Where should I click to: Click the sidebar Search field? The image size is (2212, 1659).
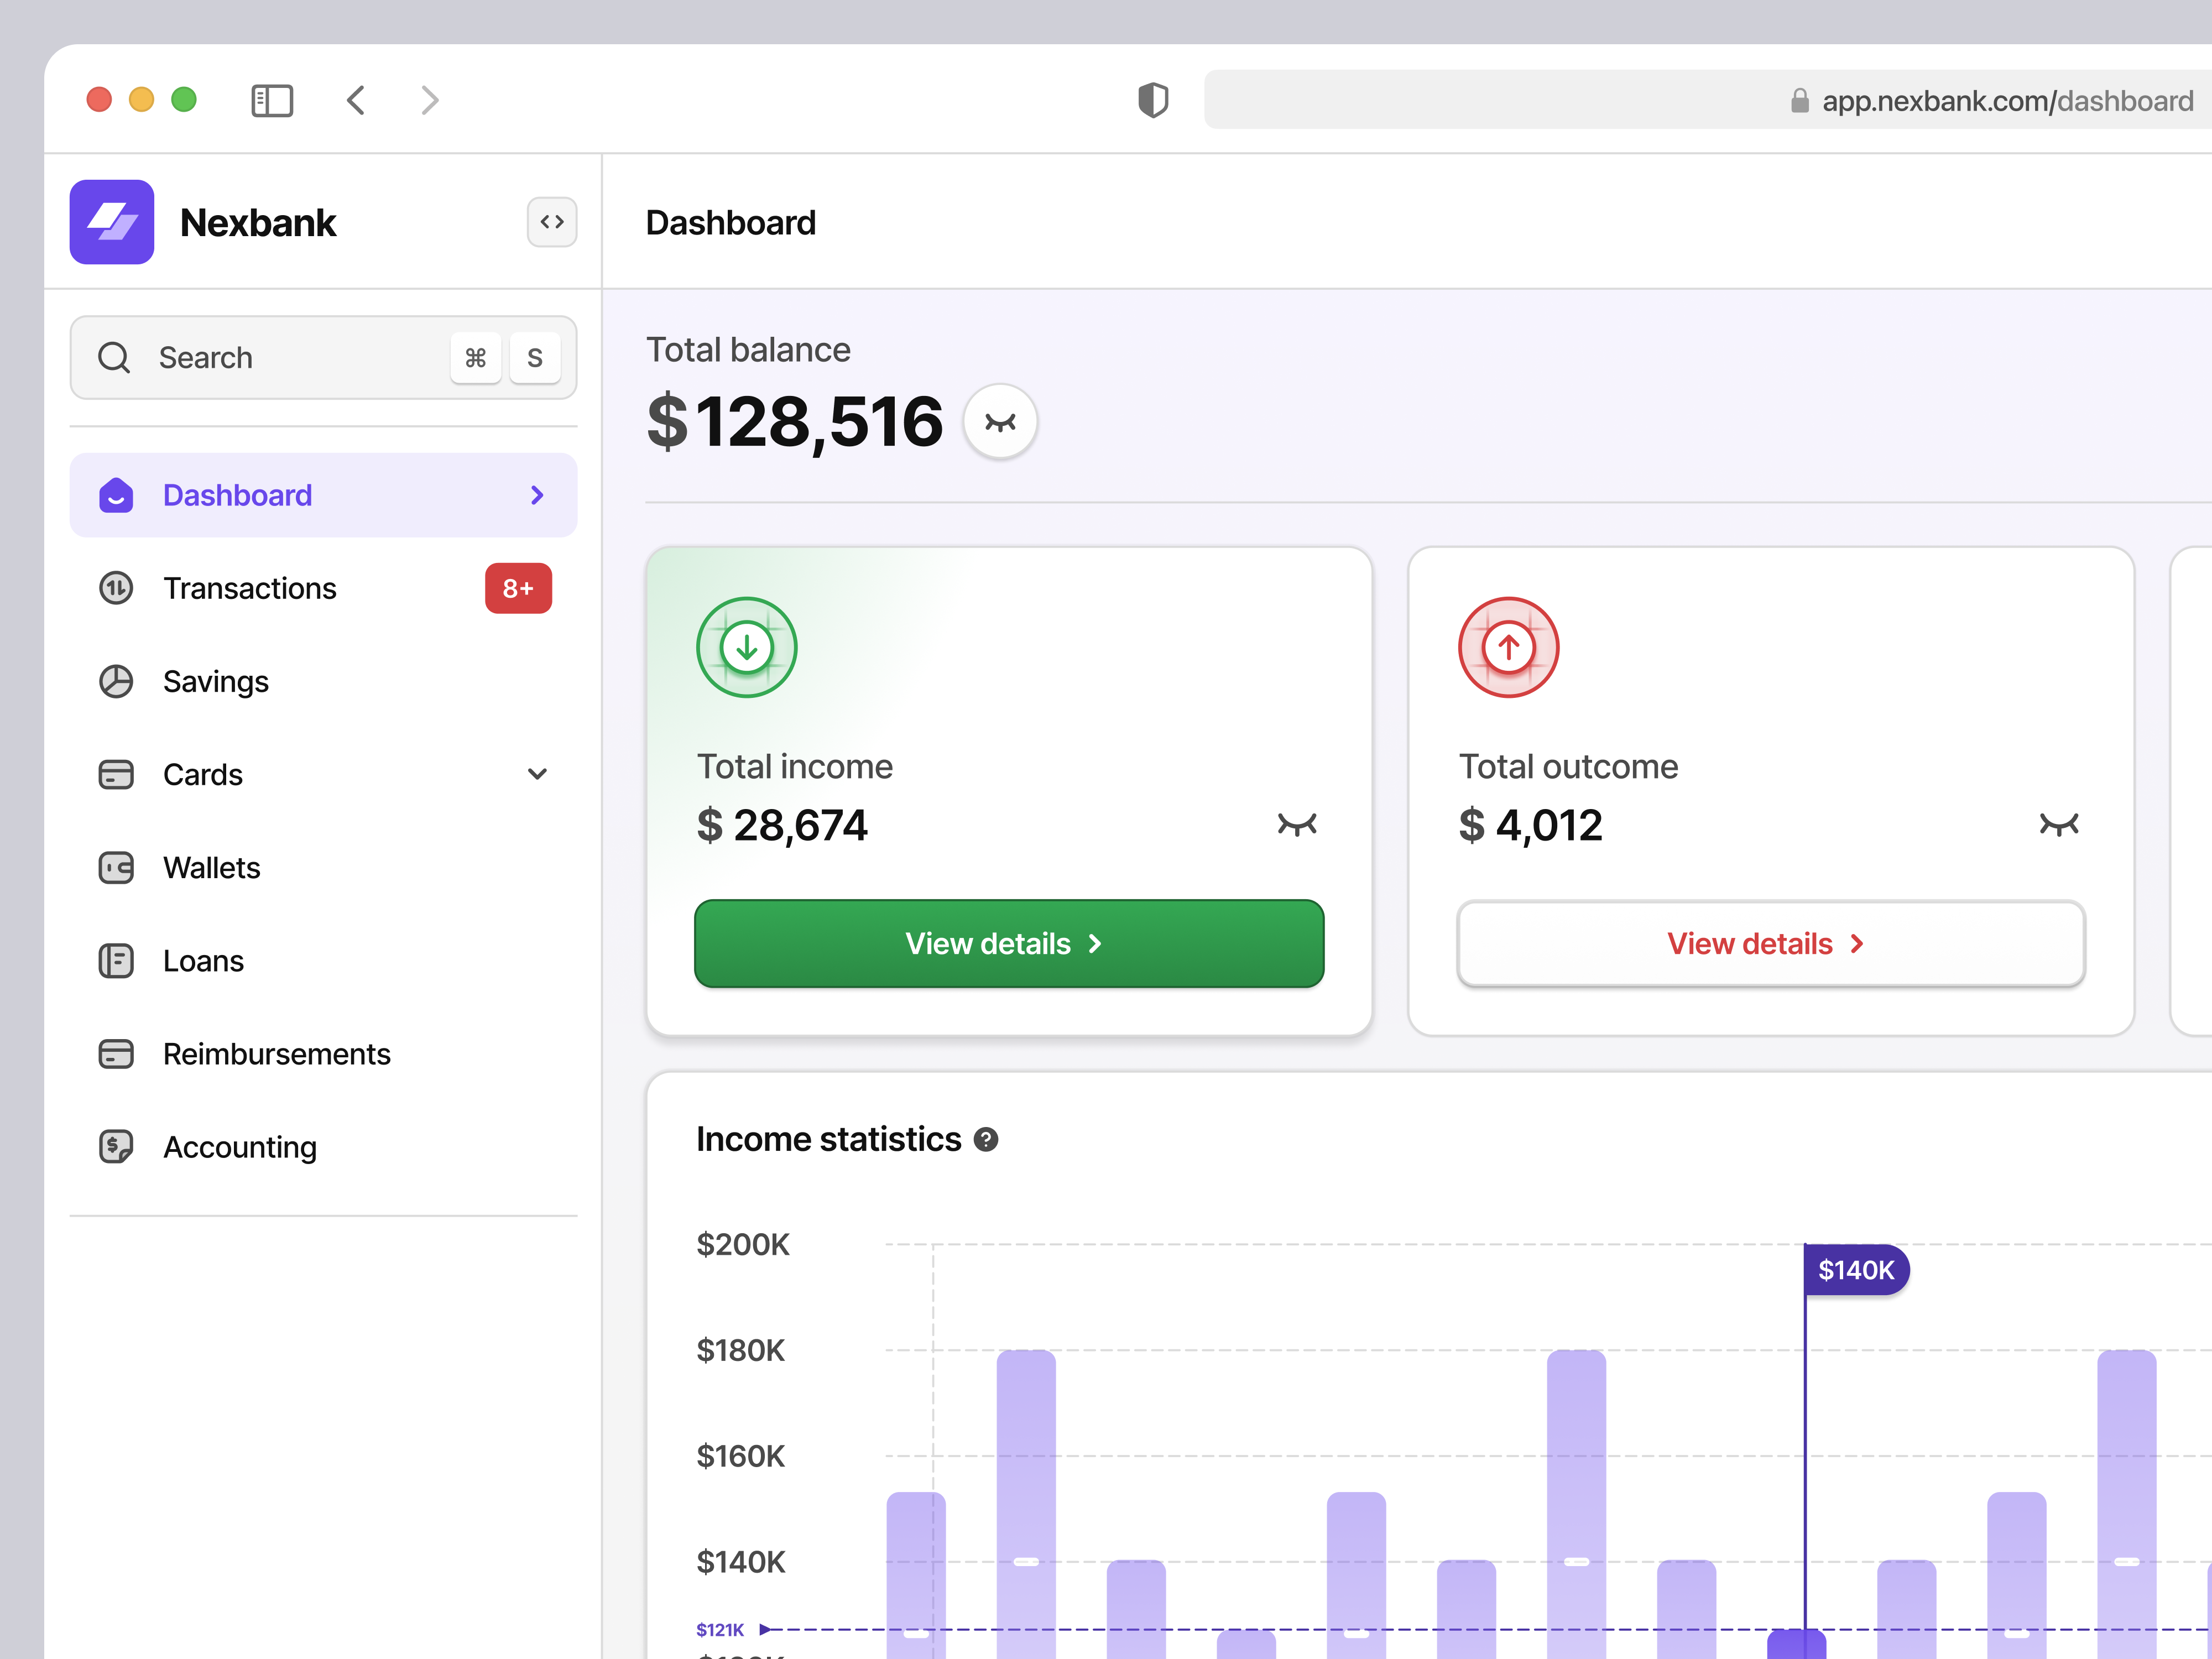click(x=290, y=358)
